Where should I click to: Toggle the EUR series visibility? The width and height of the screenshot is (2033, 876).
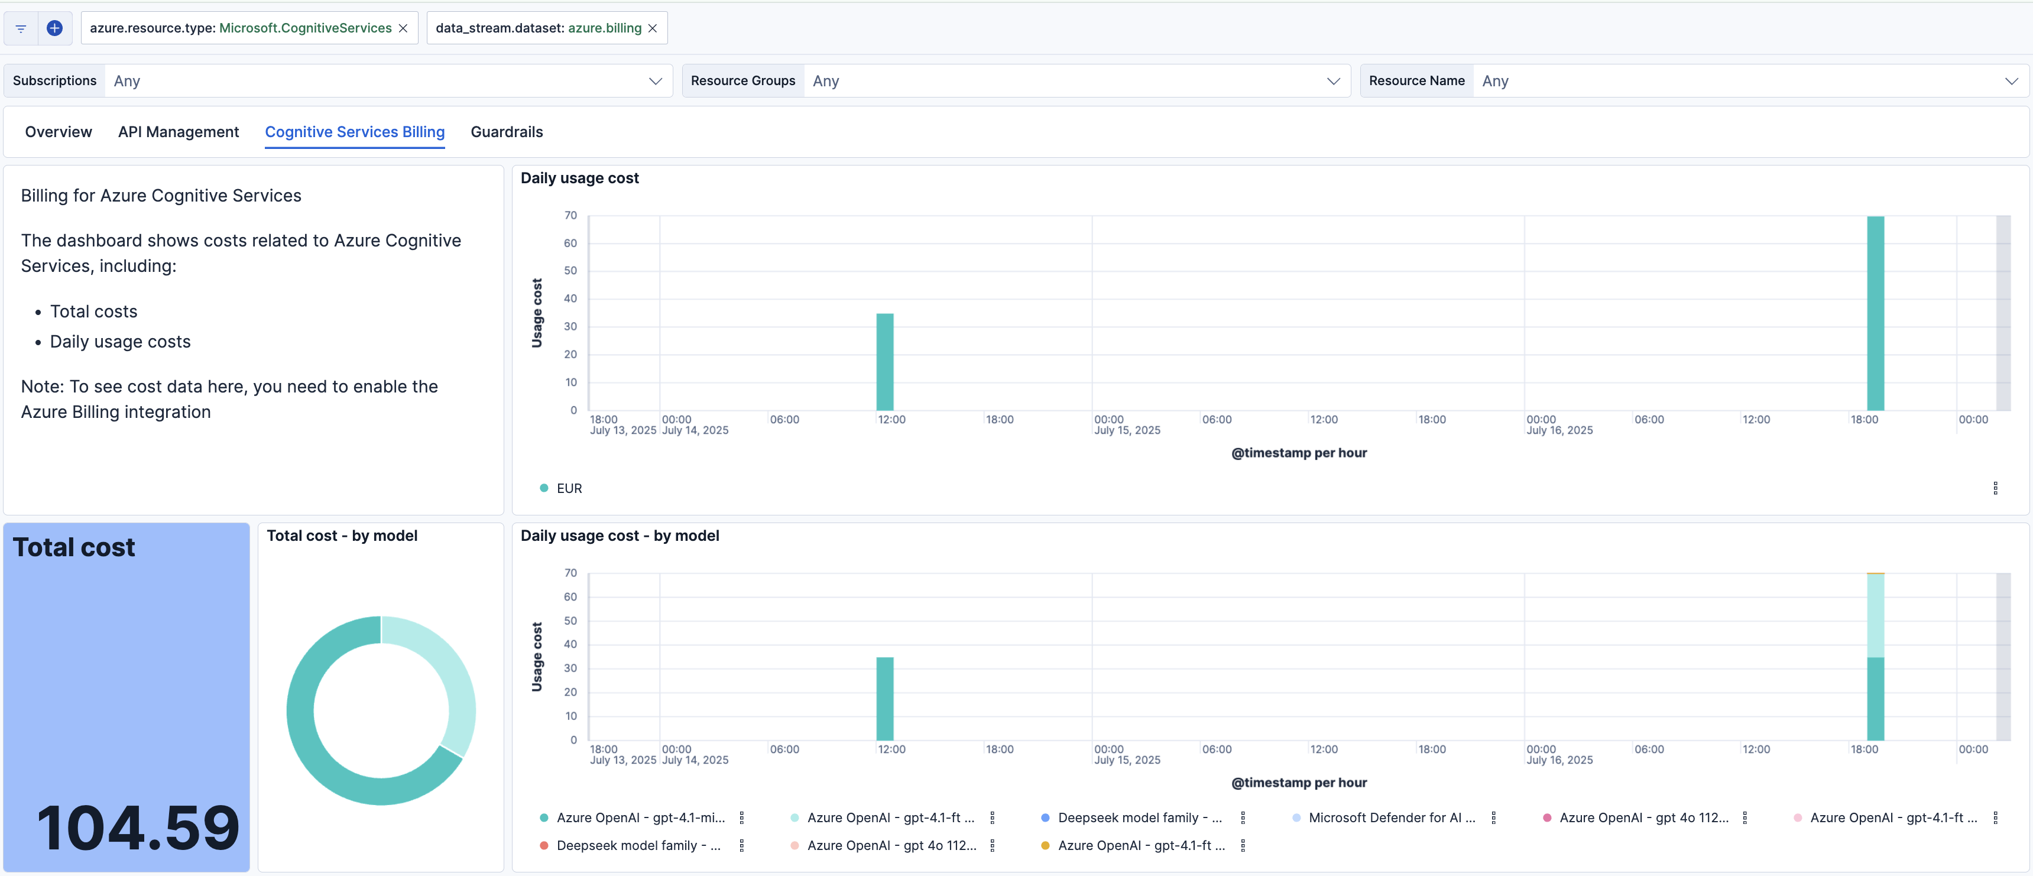click(569, 488)
